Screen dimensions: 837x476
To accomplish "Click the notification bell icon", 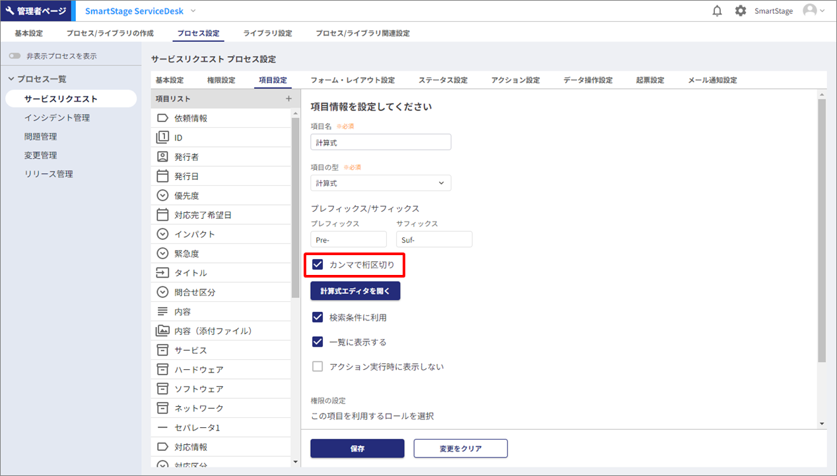I will point(718,11).
